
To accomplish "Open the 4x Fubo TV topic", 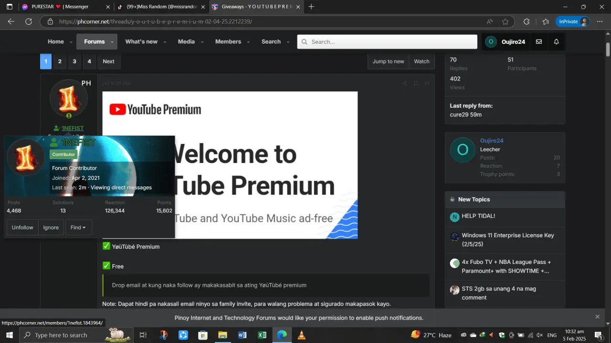I will click(x=506, y=266).
